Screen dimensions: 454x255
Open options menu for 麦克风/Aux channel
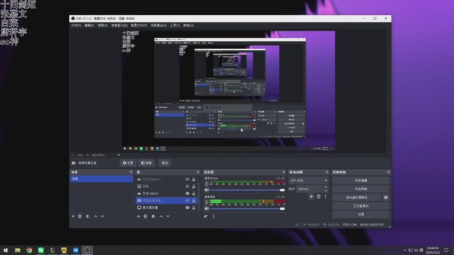point(207,184)
